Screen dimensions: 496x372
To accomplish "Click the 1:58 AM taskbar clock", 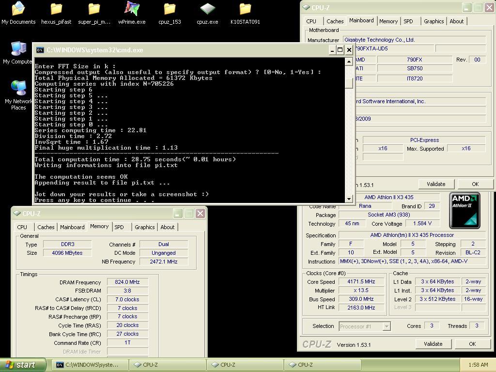I will [x=478, y=365].
